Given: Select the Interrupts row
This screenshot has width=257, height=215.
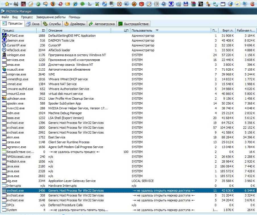Looking at the screenshot, I should click(x=128, y=186).
